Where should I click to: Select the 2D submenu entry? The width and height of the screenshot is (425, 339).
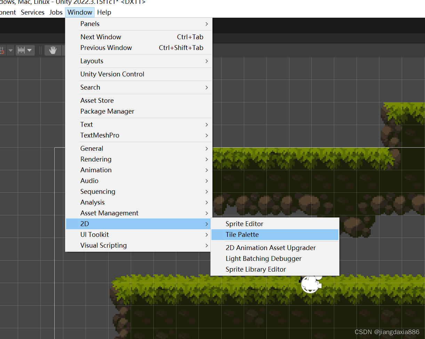tap(139, 224)
